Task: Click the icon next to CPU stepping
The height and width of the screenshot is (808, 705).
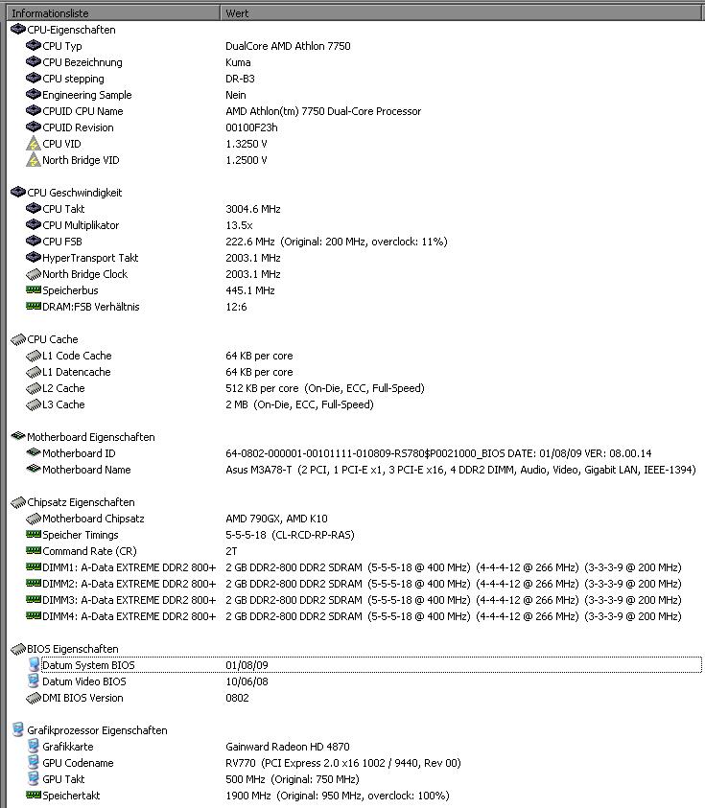Action: (x=33, y=79)
